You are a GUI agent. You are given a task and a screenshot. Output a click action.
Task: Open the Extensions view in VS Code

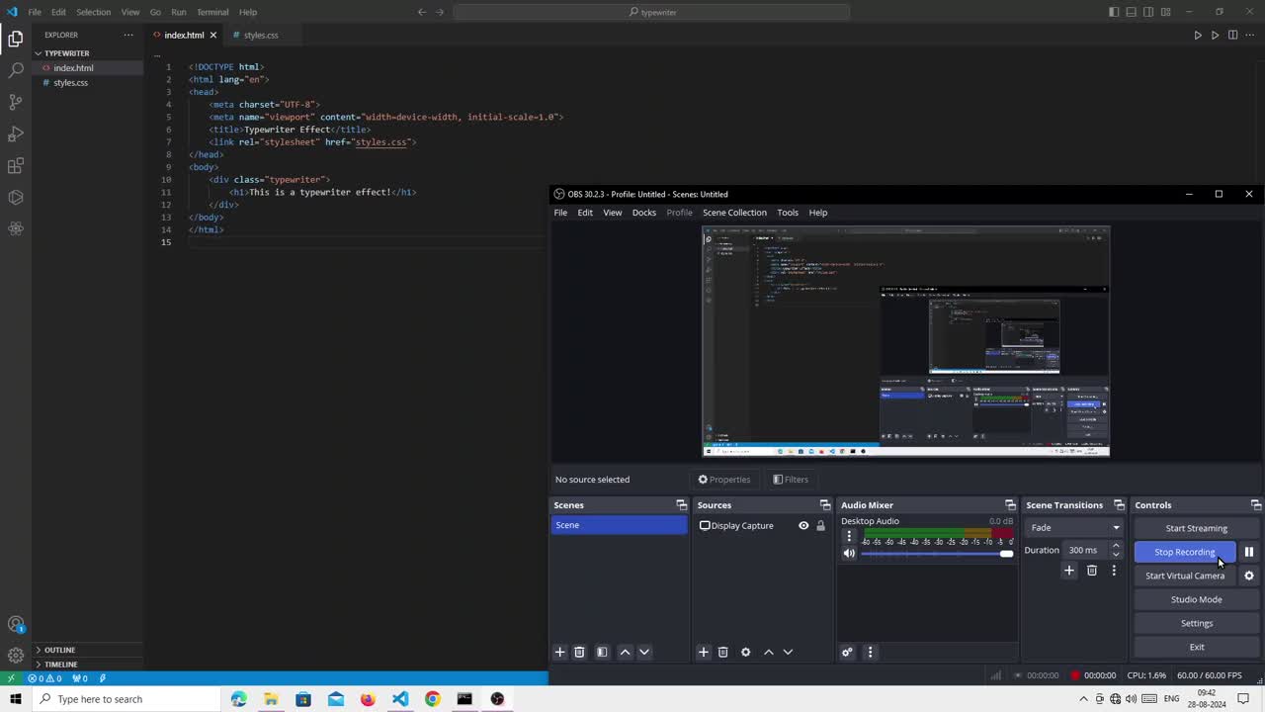[x=16, y=165]
